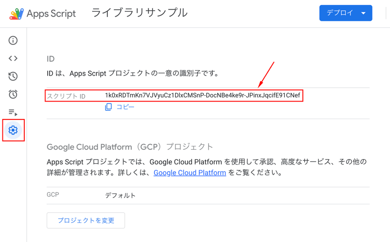
Task: Click the Apps Script logo
Action: tap(17, 14)
